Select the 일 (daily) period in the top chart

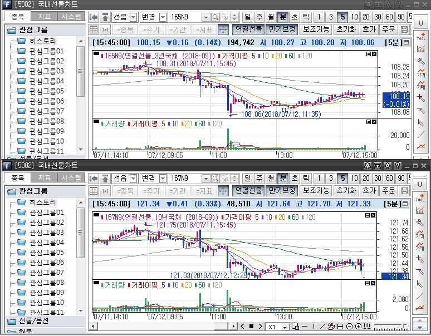247,17
